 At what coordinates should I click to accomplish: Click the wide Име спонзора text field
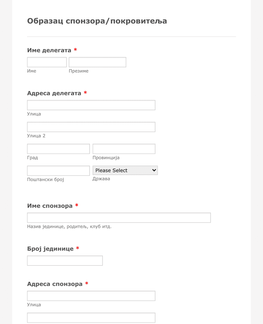119,217
